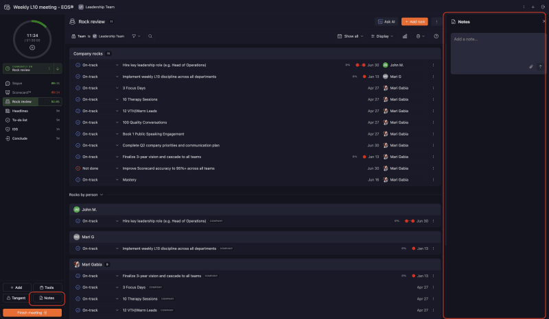
Task: Open the Currently on Rock review options menu
Action: click(x=49, y=68)
